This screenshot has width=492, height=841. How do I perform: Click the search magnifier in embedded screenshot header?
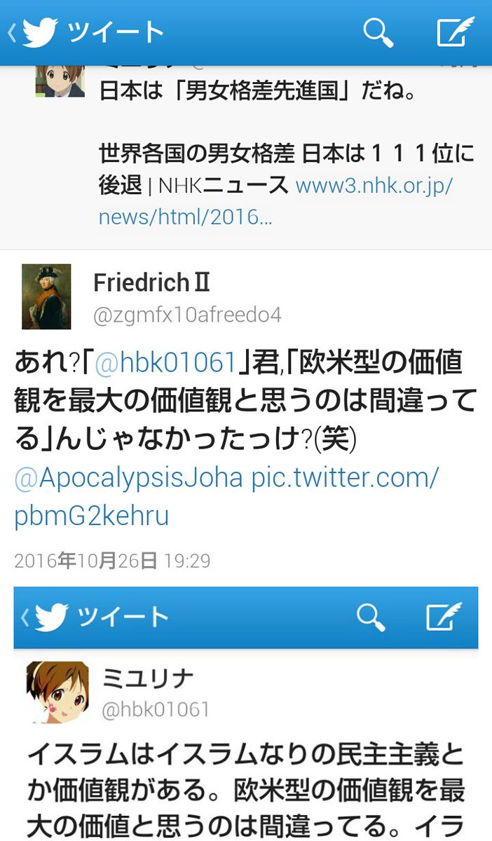coord(371,617)
